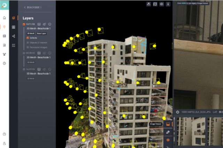Select the pen annotation tool icon
This screenshot has width=223, height=148.
(x=168, y=132)
